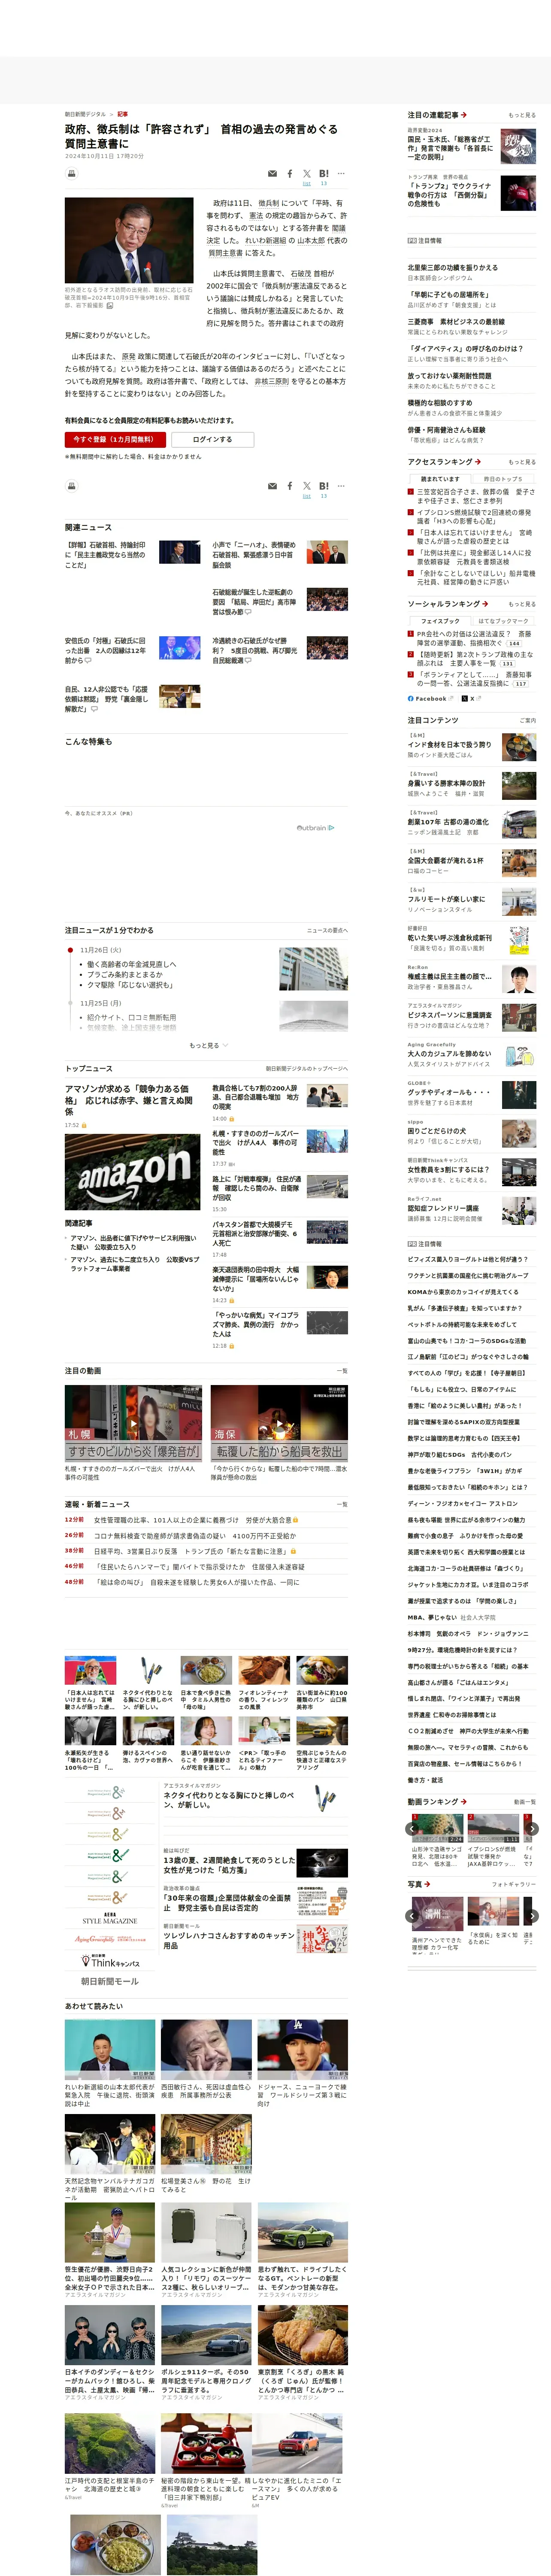Open 一覧 link beside 注目の動画
This screenshot has width=551, height=2576.
pos(342,1371)
